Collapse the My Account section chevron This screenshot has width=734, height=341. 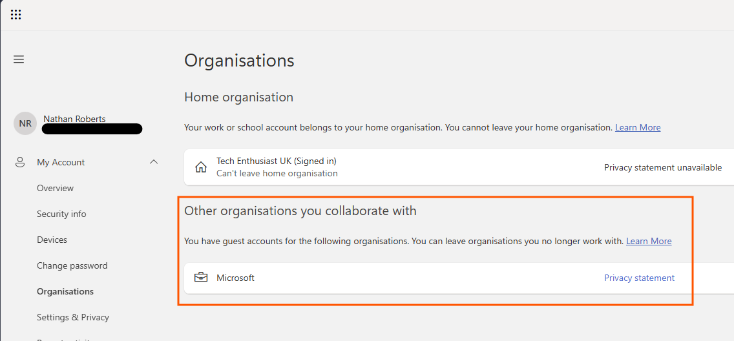pyautogui.click(x=154, y=162)
